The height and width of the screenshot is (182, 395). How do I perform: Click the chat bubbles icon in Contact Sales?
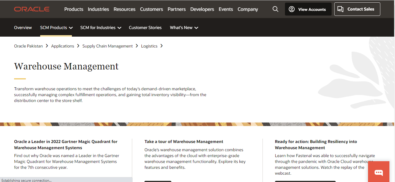[340, 9]
